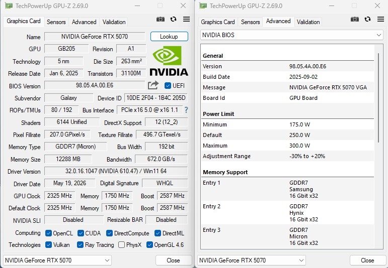Switch to Sensors tab in left window
The image size is (388, 268).
[56, 22]
